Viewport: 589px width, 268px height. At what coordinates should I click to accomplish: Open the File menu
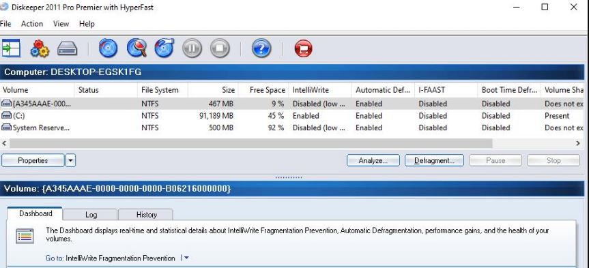(x=5, y=24)
